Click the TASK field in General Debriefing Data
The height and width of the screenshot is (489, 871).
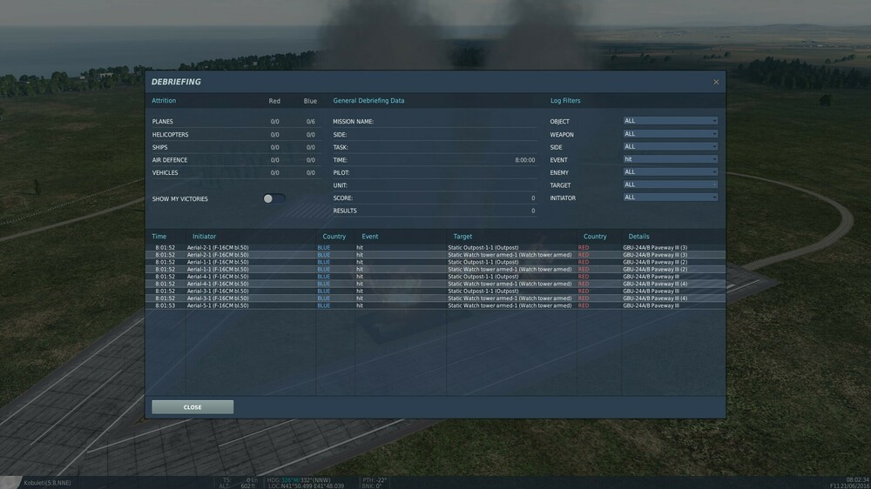tap(435, 148)
